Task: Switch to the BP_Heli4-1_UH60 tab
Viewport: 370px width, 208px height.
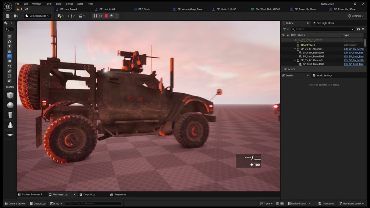Action: point(226,9)
